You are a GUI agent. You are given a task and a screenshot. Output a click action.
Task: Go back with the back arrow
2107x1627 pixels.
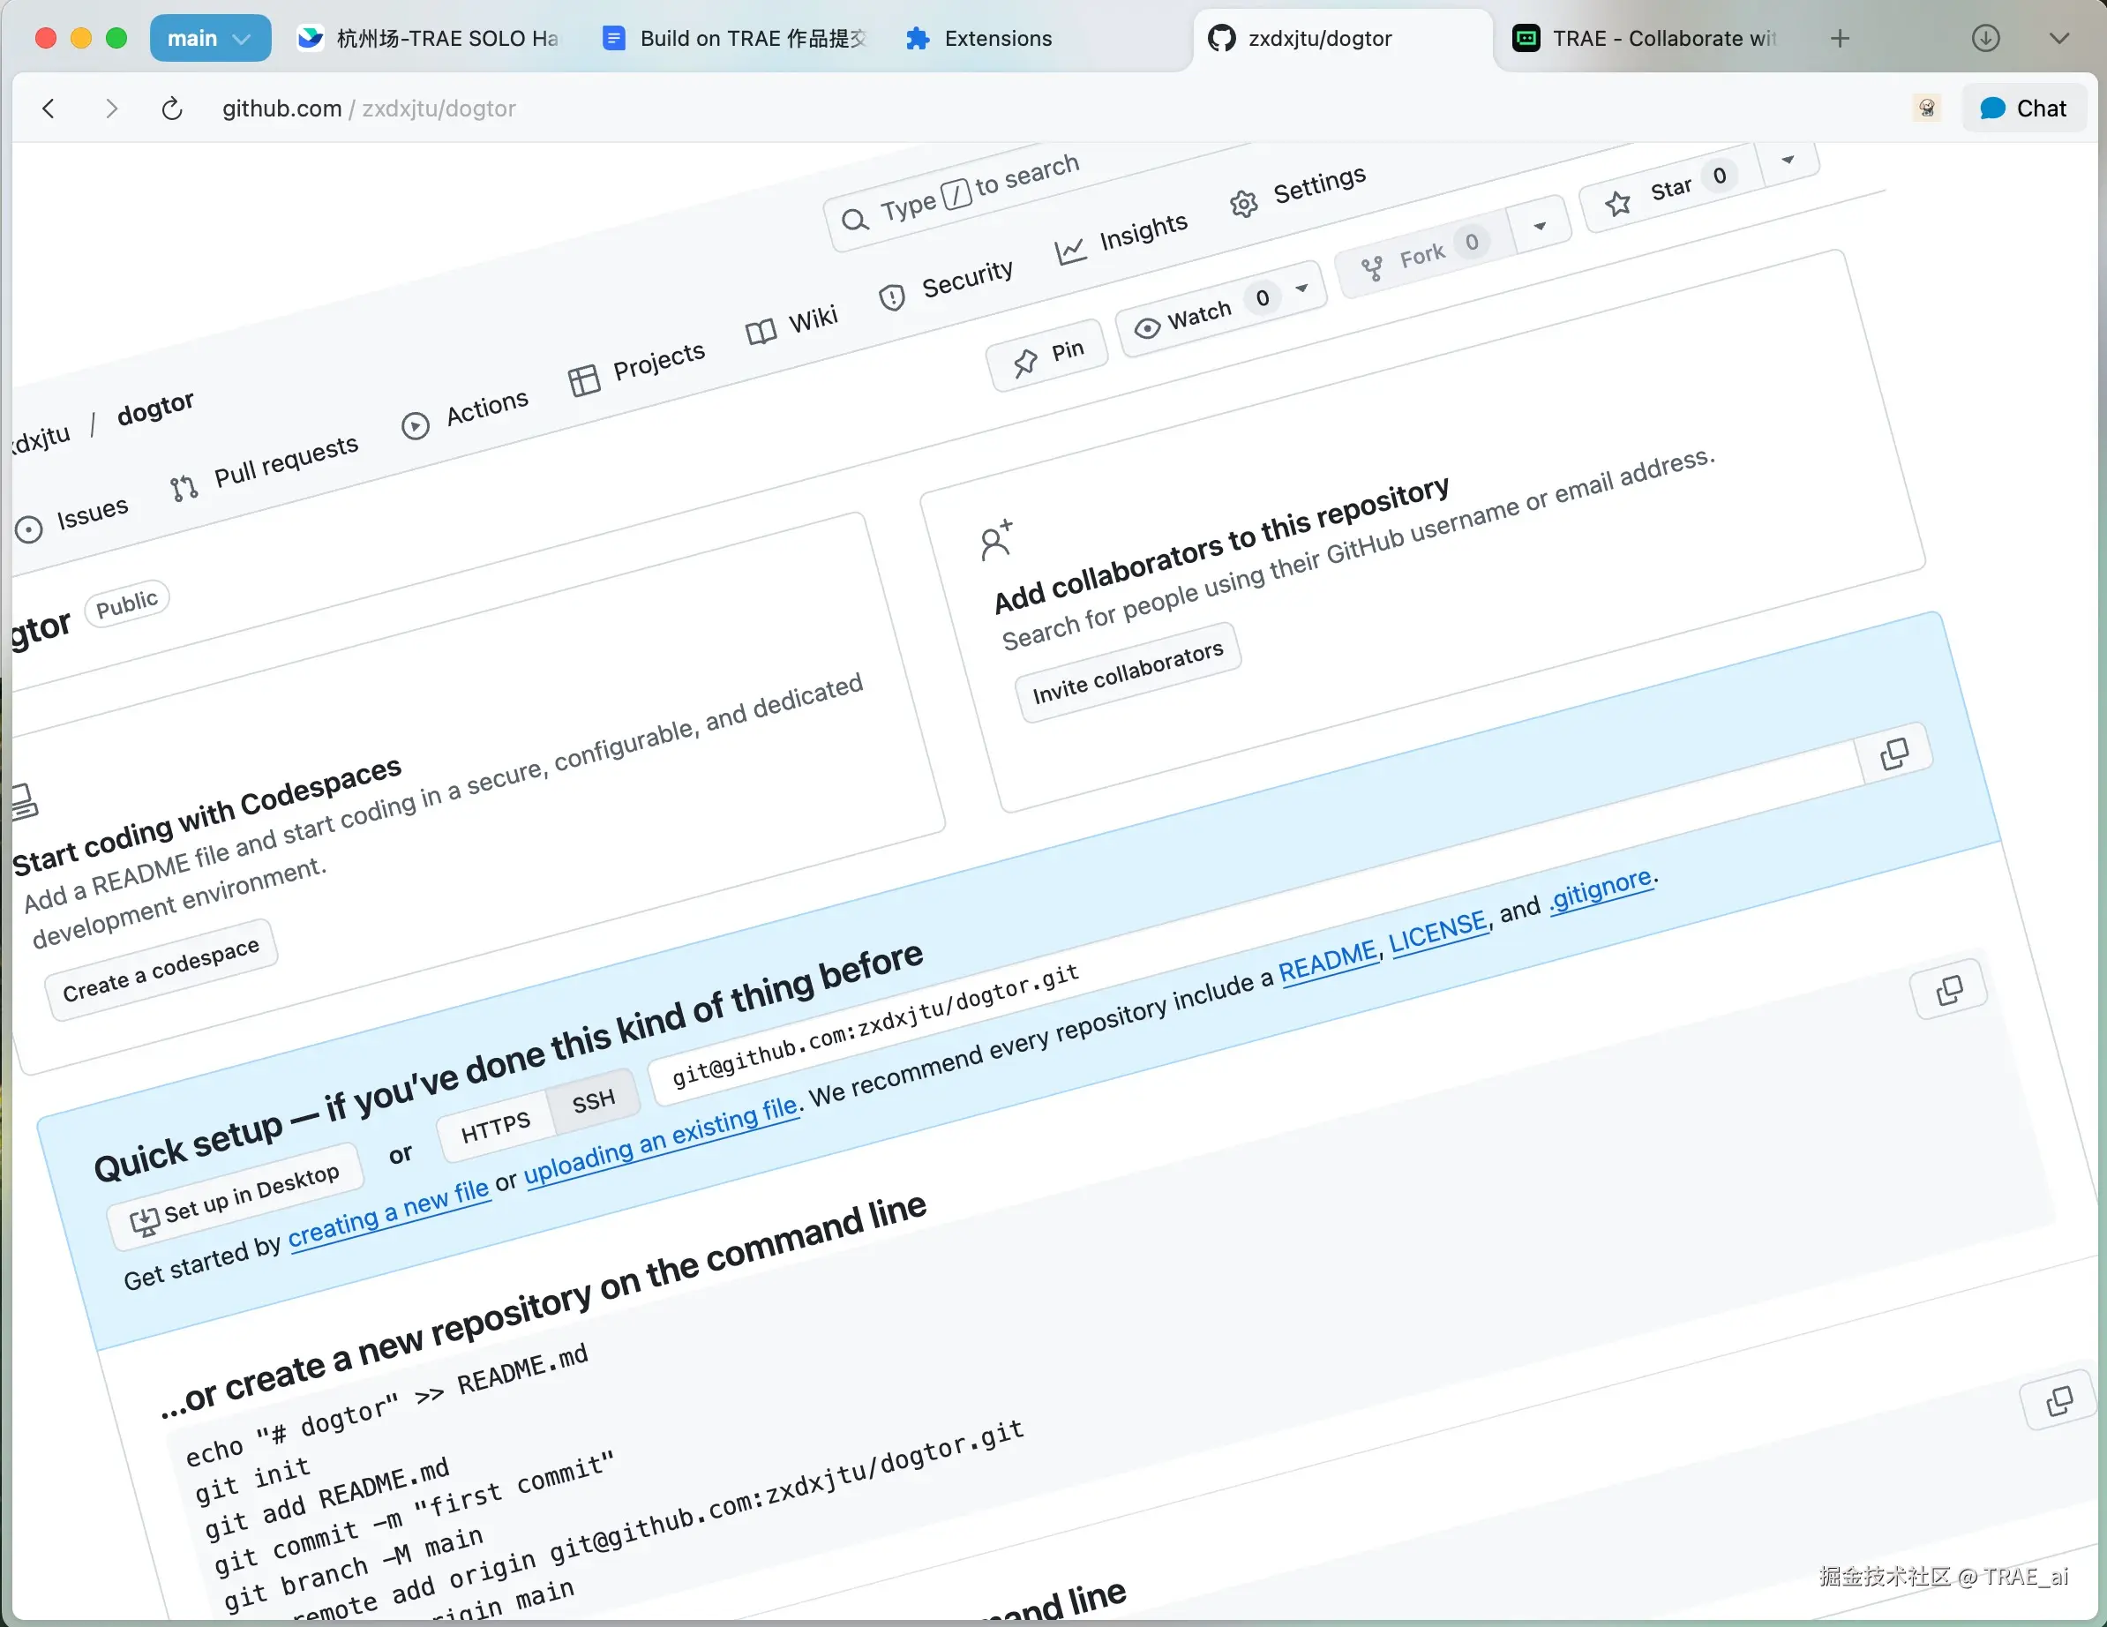[x=49, y=108]
